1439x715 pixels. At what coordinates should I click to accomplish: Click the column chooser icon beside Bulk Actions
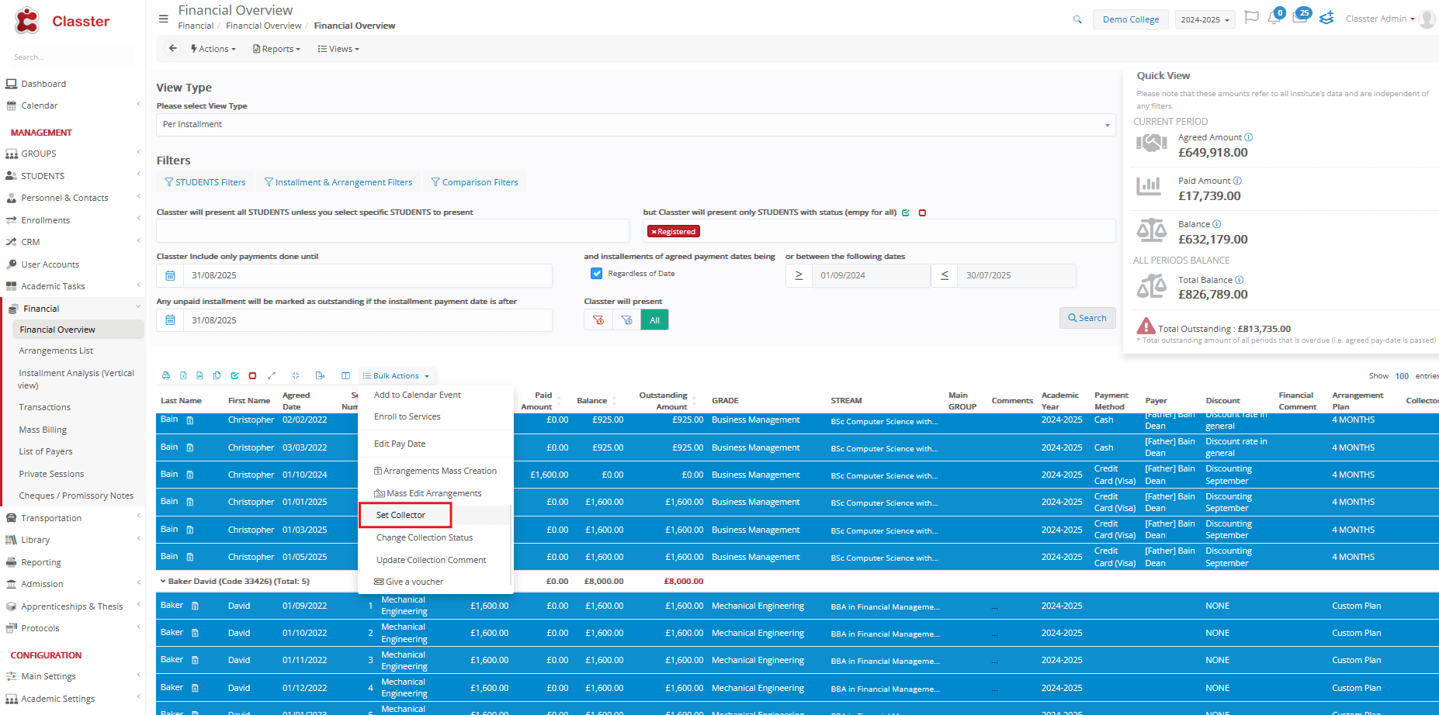345,376
